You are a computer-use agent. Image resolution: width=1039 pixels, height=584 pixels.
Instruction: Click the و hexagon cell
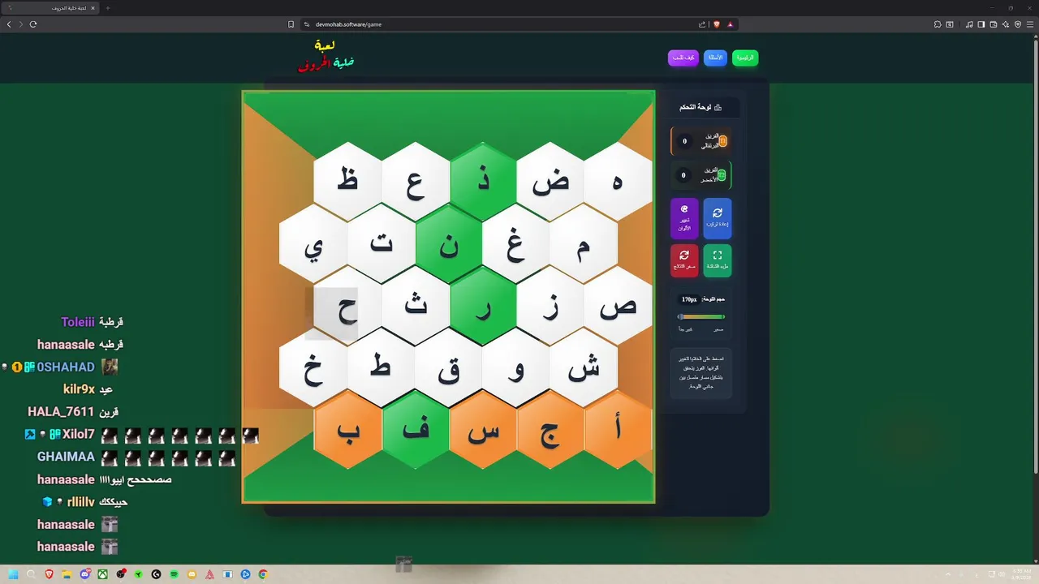coord(516,368)
